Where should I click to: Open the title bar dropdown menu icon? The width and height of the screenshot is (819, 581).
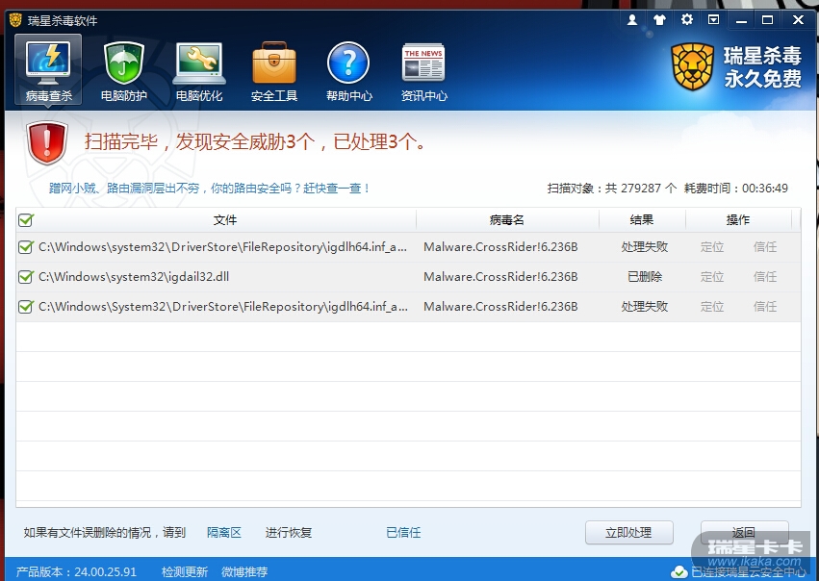tap(713, 20)
